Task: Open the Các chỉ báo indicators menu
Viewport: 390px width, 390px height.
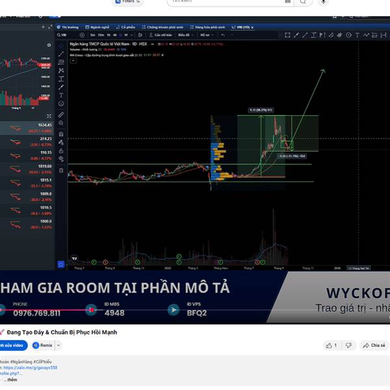Action: pos(161,35)
